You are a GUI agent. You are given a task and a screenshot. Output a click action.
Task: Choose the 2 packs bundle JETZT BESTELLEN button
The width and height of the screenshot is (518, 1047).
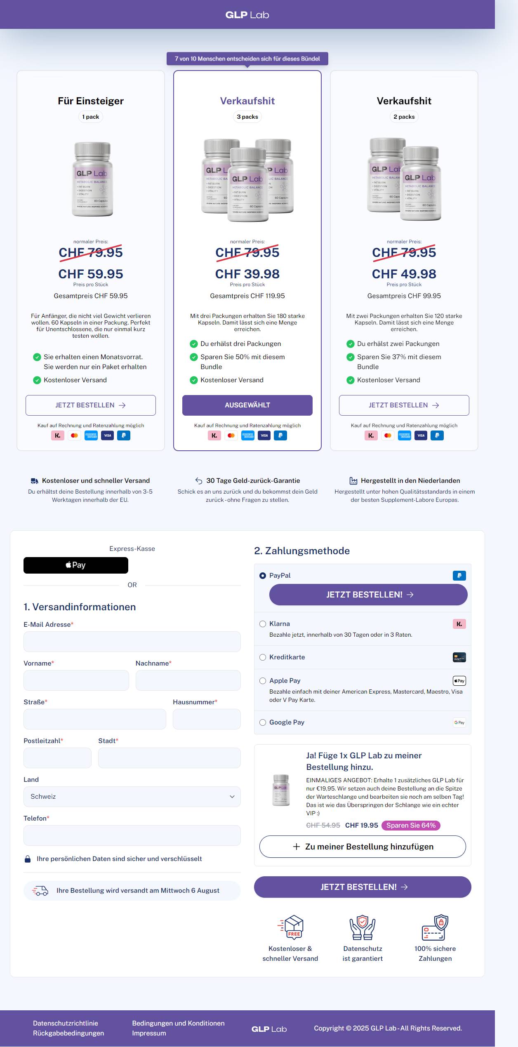[x=404, y=405]
